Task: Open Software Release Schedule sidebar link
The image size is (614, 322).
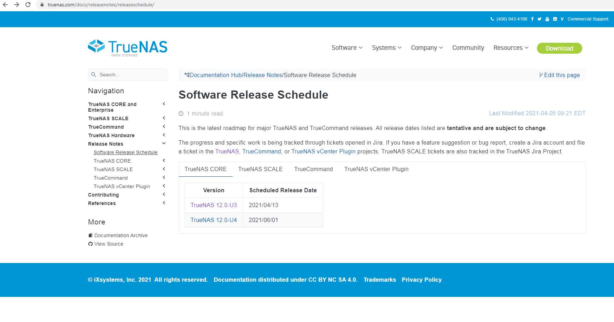Action: (125, 152)
